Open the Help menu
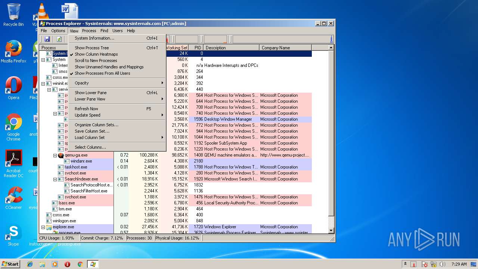This screenshot has height=269, width=478. tap(131, 31)
